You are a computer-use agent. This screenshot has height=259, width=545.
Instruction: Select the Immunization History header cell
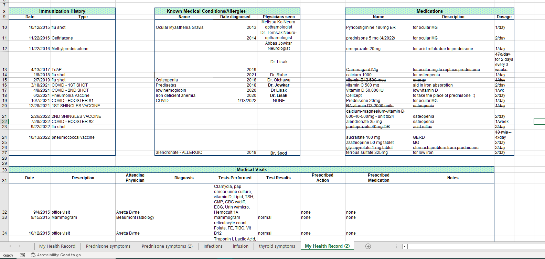coord(62,11)
